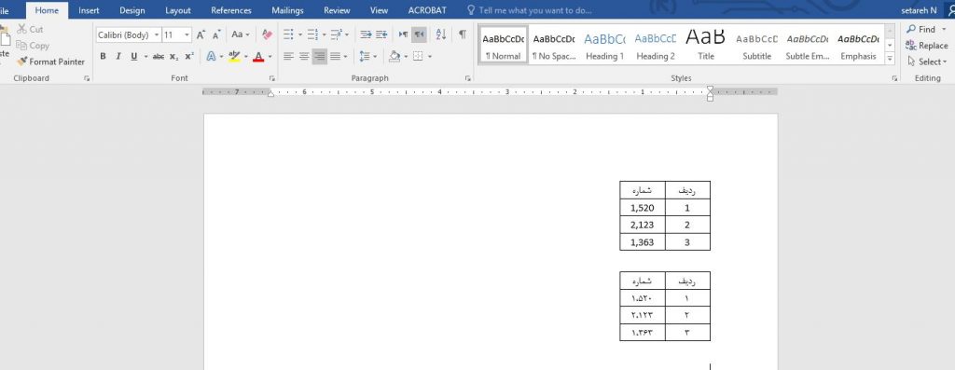Apply yellow text highlight color
955x370 pixels.
pos(234,56)
